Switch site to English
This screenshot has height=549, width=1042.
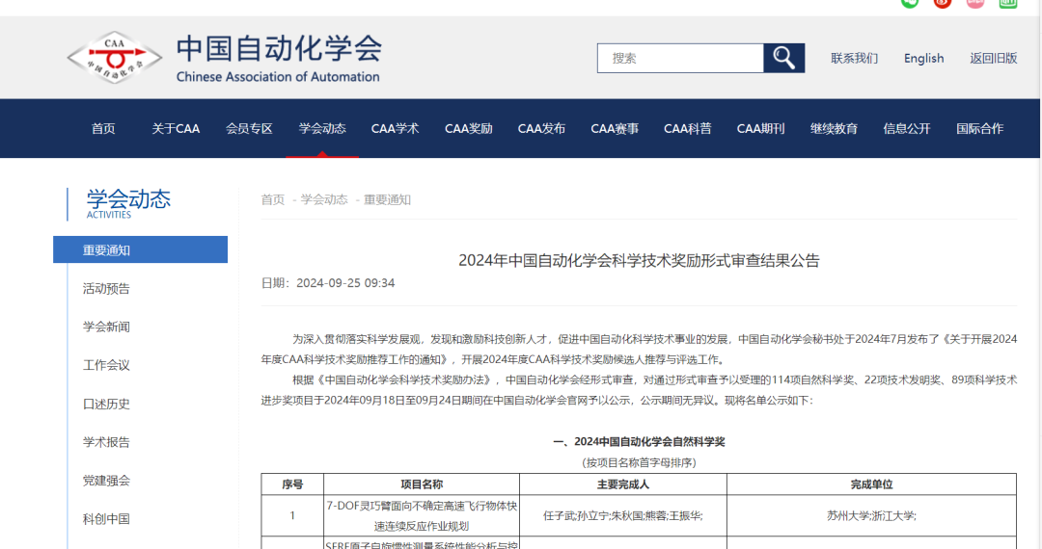pos(923,59)
